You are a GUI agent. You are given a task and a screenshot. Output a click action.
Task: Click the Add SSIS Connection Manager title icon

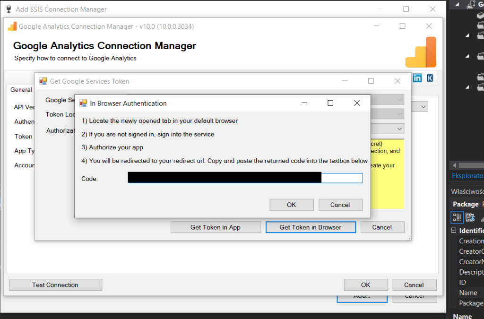tap(9, 9)
